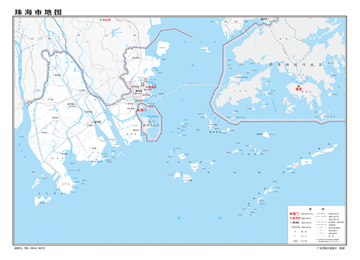
Task: Click the blue 香港国际机场 airport label
Action: 242,77
